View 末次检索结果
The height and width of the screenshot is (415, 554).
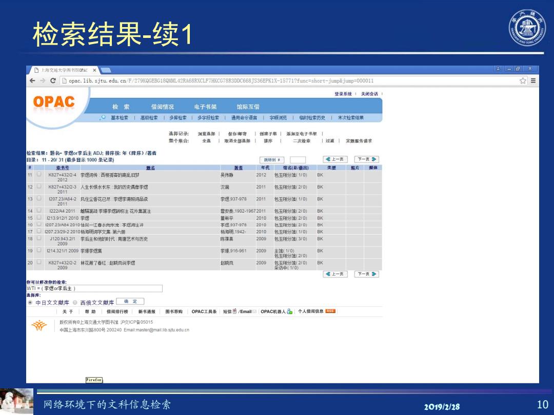pos(350,117)
